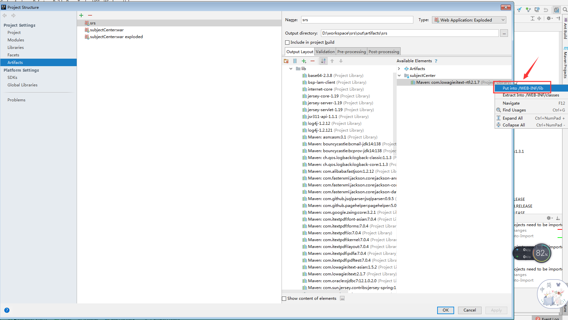The width and height of the screenshot is (568, 320).
Task: Click the search icon in the top toolbar
Action: point(565,9)
